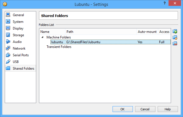Switch to the USB settings category
The height and width of the screenshot is (117, 183).
[16, 62]
